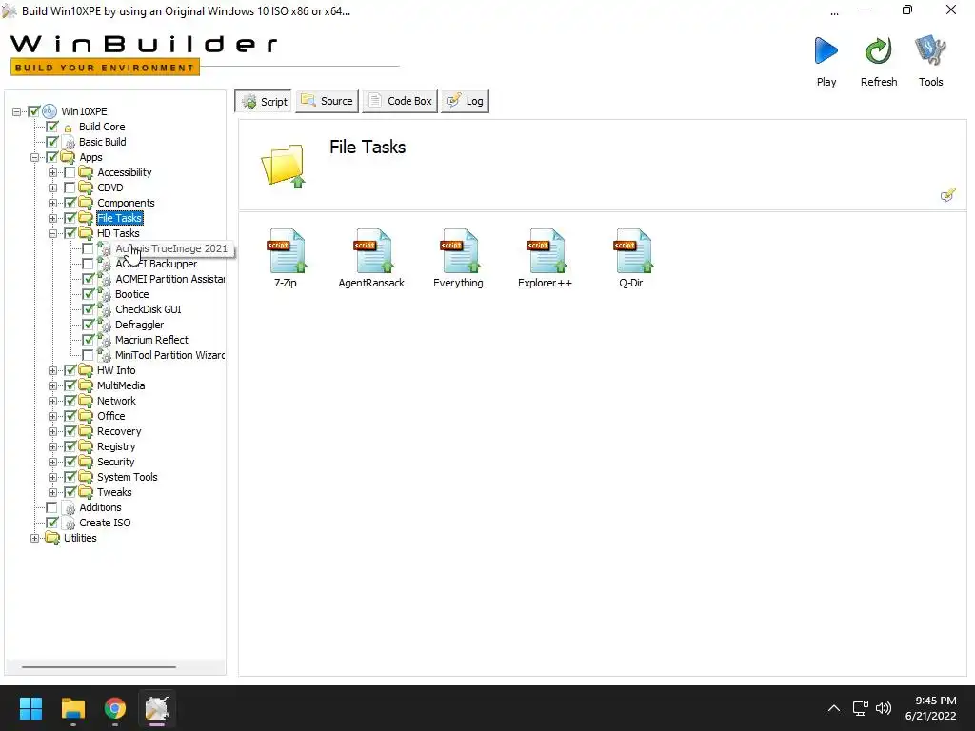
Task: Click the small edit icon in File Tasks header
Action: click(x=947, y=195)
